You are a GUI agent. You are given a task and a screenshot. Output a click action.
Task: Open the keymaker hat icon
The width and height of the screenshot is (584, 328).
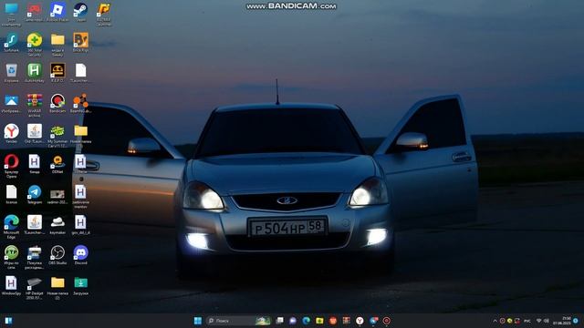point(57,225)
